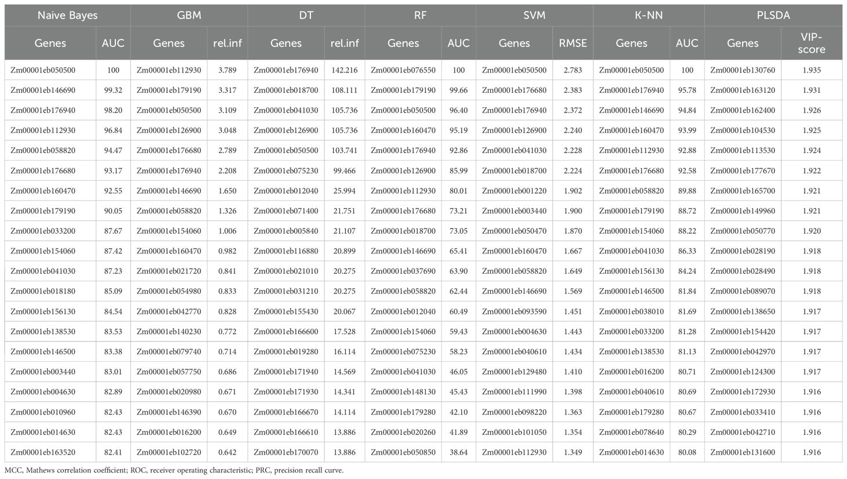Select the GBM value 3.789
This screenshot has width=847, height=479.
pos(227,70)
